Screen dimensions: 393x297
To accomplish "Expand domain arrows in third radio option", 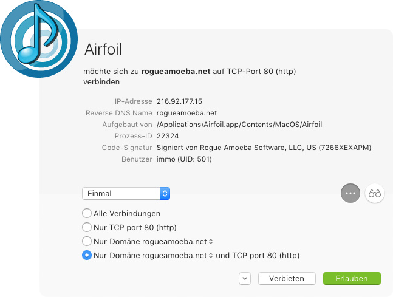I will click(x=210, y=241).
